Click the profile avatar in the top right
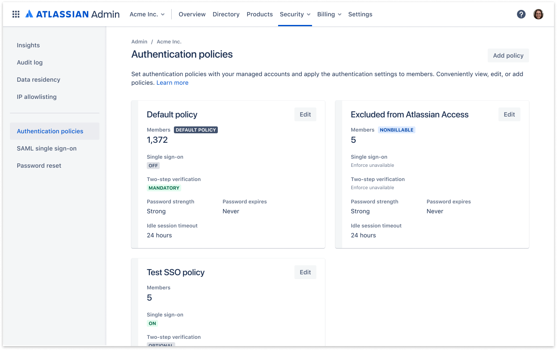The image size is (557, 350). [x=538, y=14]
